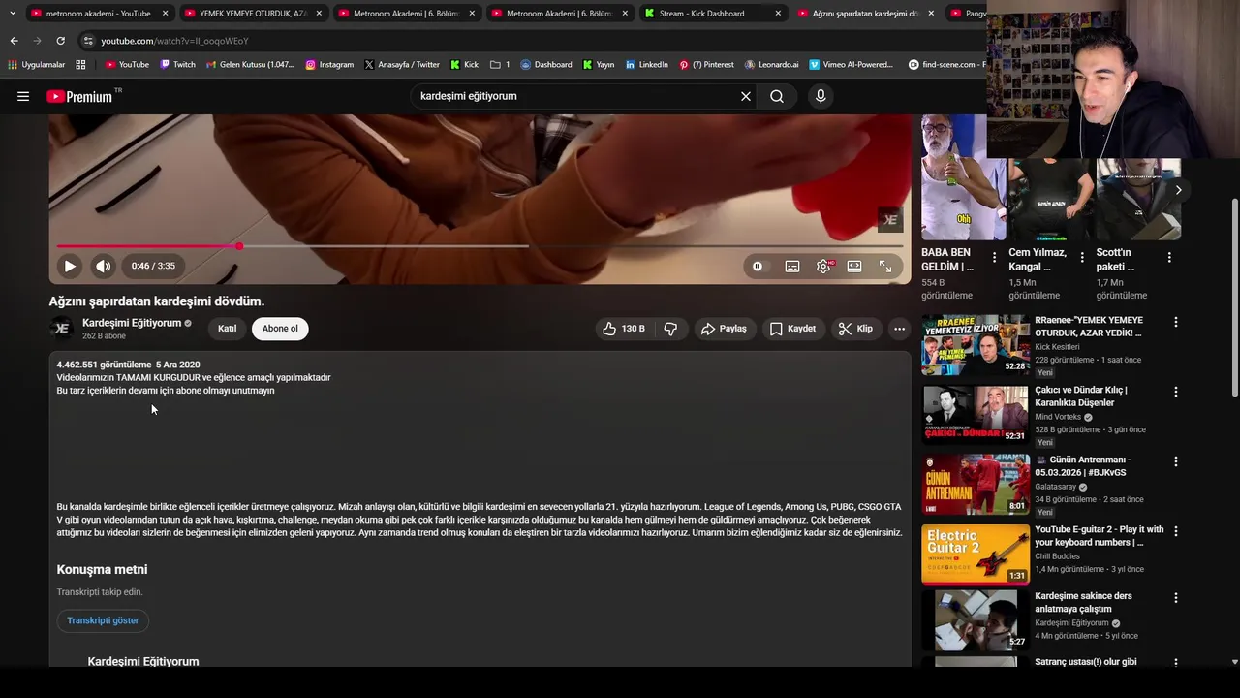Save the video using Kaydet
Viewport: 1240px width, 698px height.
point(792,329)
